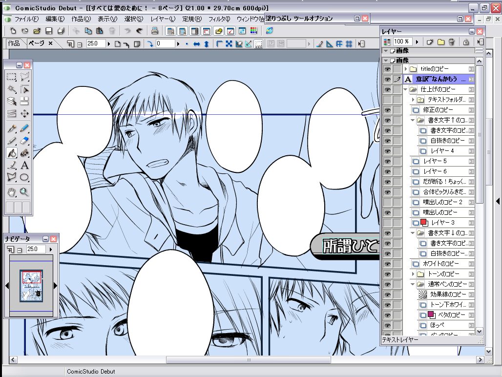Open the zoom 25.0 dropdown arrow in toolbar
The height and width of the screenshot is (377, 502).
[109, 44]
